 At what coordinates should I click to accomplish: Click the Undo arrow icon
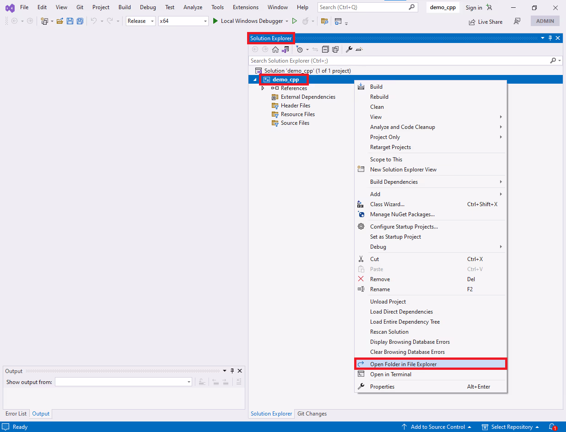94,21
